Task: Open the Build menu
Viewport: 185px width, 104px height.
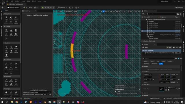Action: click(28, 1)
